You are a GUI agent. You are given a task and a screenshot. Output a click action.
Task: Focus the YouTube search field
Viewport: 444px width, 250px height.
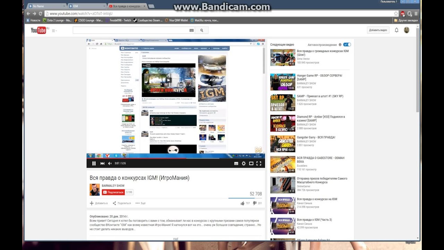(x=130, y=31)
